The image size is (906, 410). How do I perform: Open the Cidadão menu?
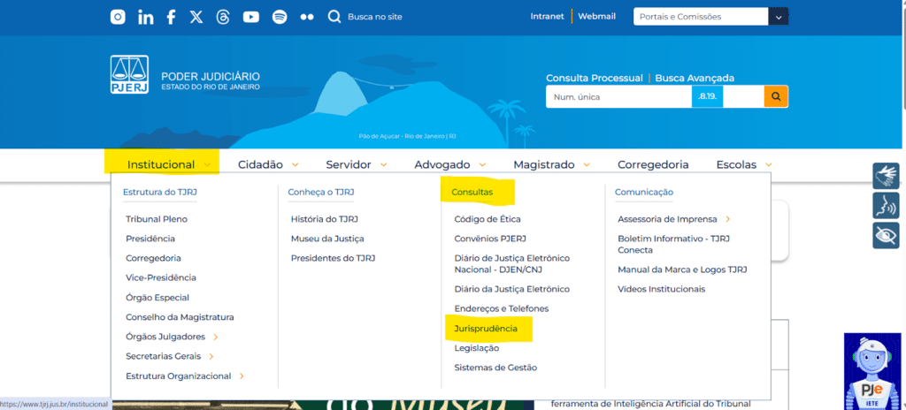[268, 164]
